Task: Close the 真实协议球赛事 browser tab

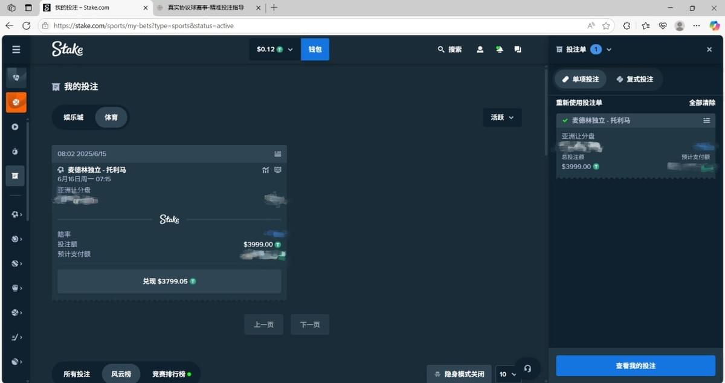Action: (259, 8)
